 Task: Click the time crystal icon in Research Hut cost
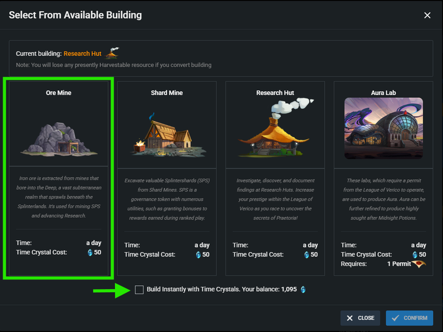tap(306, 255)
